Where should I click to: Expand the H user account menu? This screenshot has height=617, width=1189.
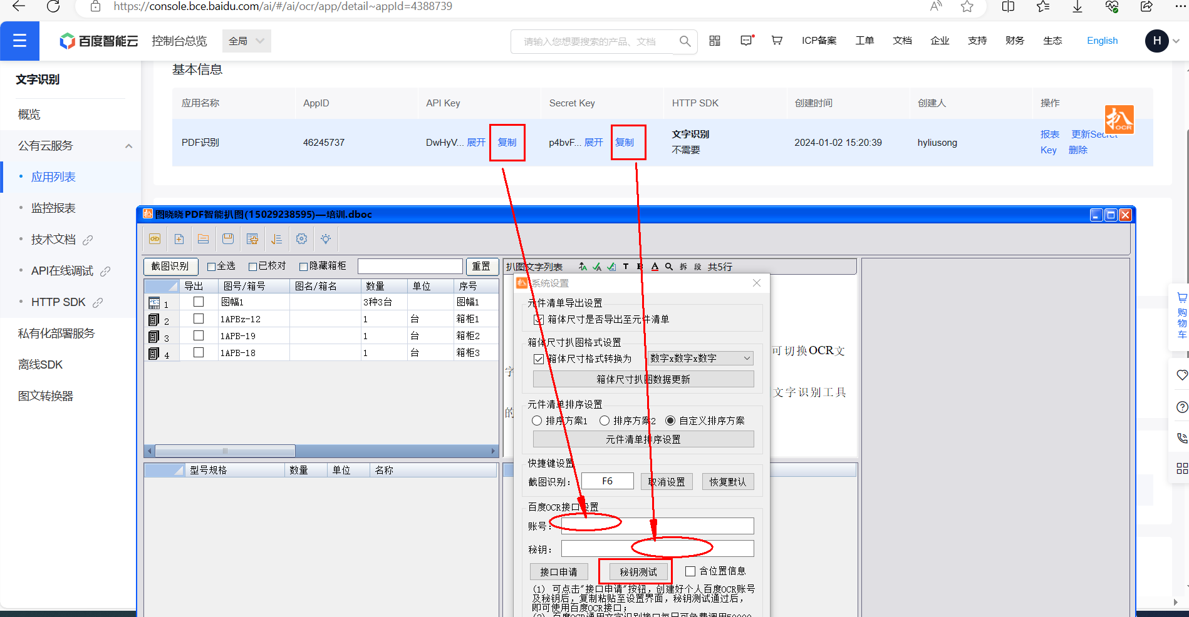pos(1163,41)
